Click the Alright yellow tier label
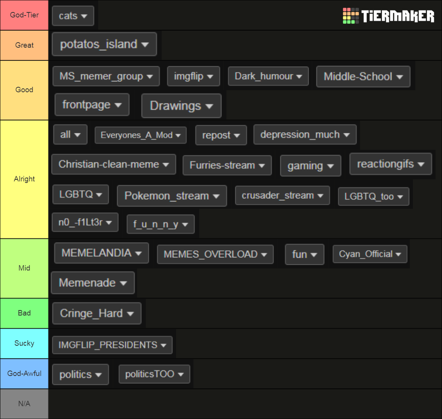The width and height of the screenshot is (442, 419). coord(24,179)
